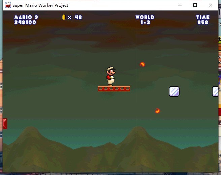Click the red girder platform under Mario

coord(114,89)
